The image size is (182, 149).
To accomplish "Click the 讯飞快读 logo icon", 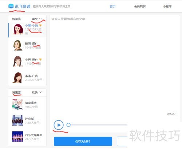I will coord(11,6).
